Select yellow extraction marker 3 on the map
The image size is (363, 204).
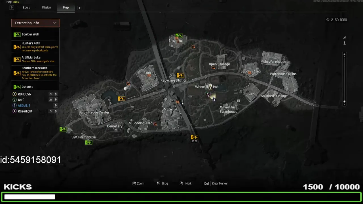click(121, 99)
